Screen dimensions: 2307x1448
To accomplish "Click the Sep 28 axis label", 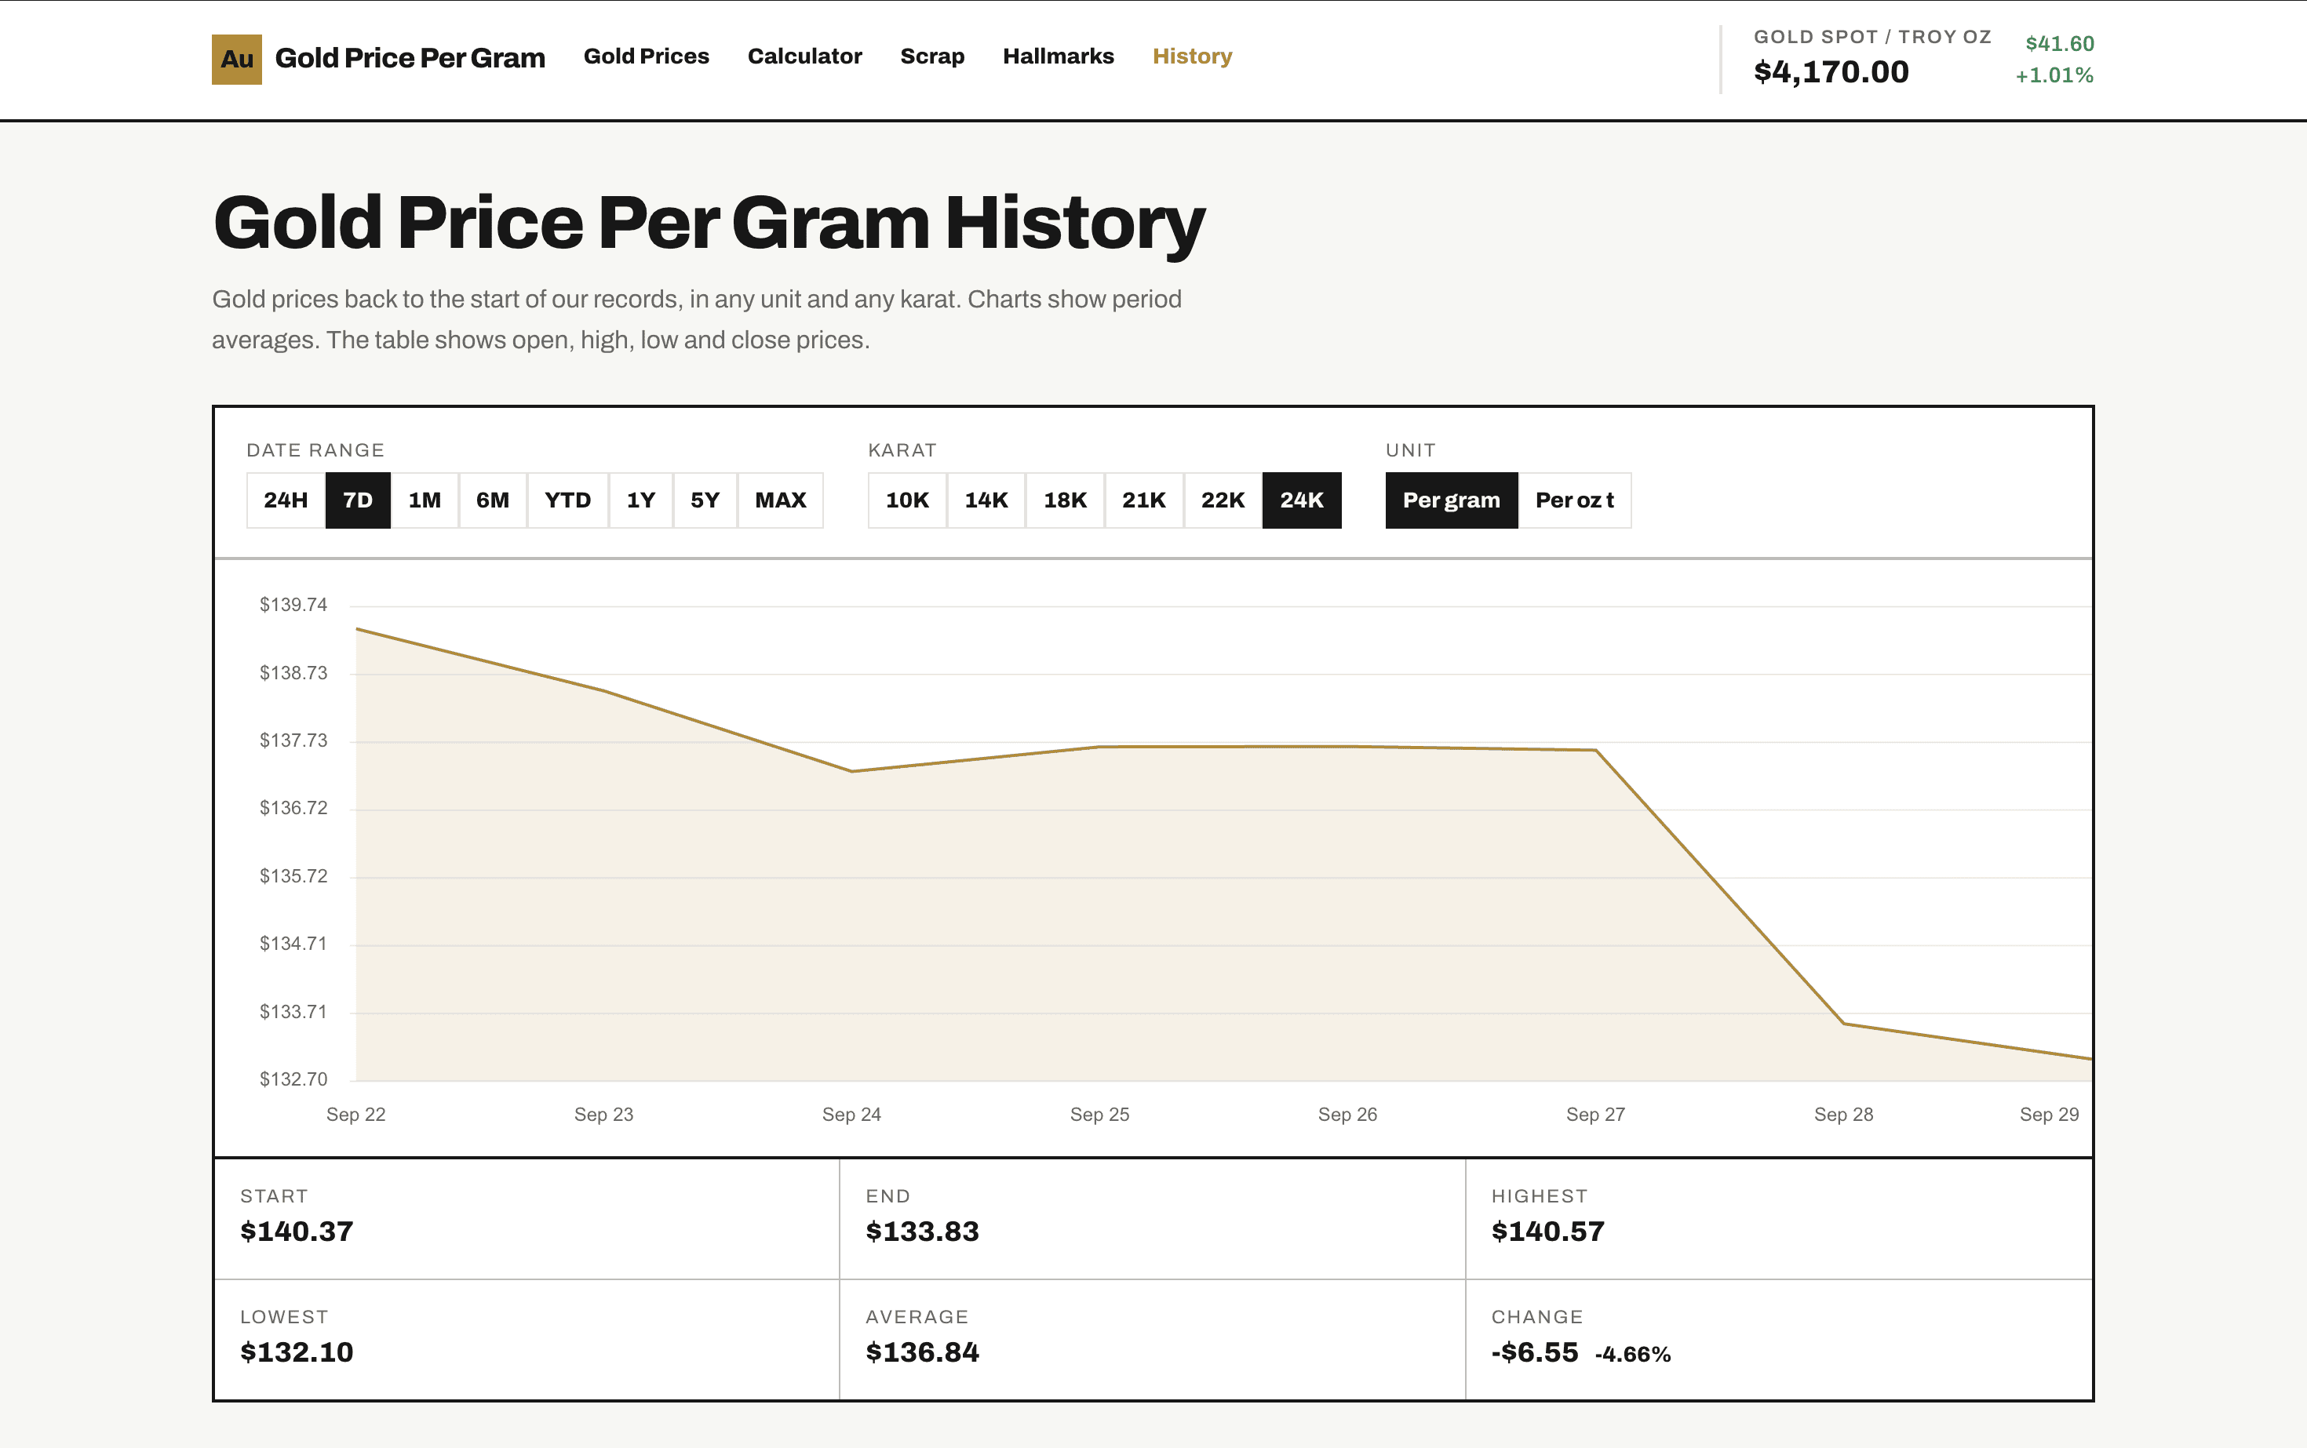I will click(1843, 1114).
